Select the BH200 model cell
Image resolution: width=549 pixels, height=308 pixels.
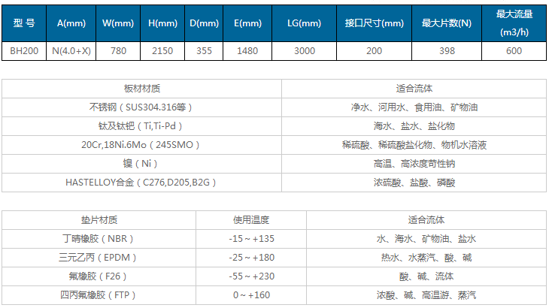click(24, 51)
